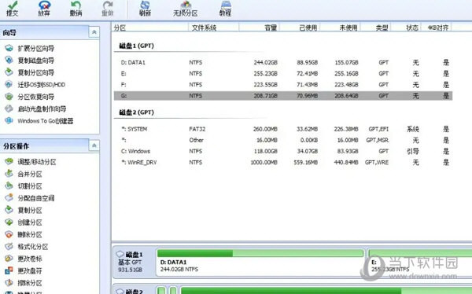472x294 pixels.
Task: Launch 启动光盘制作向导
Action: 42,108
